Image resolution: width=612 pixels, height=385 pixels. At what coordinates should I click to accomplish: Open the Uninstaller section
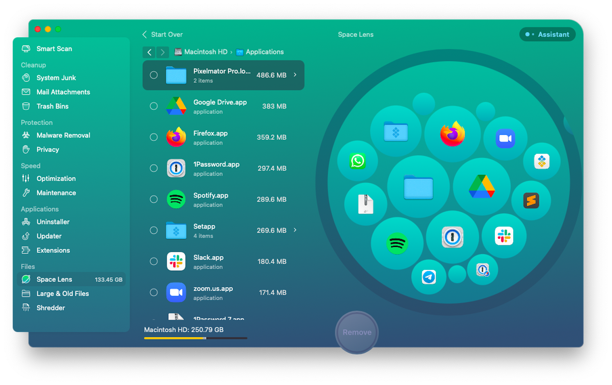tap(53, 222)
